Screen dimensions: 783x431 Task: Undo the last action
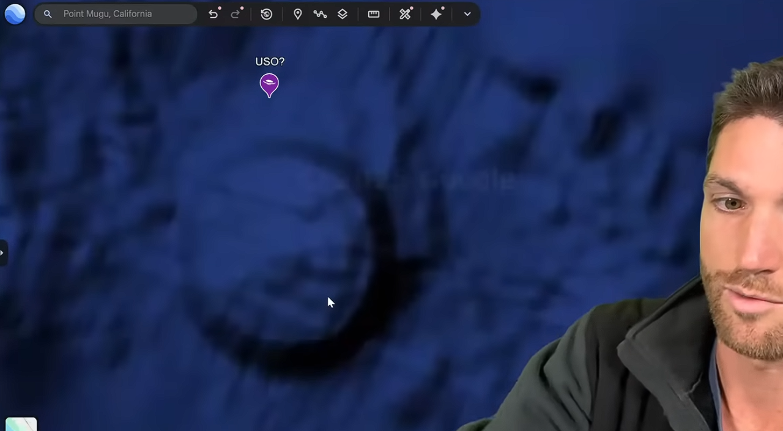(213, 14)
